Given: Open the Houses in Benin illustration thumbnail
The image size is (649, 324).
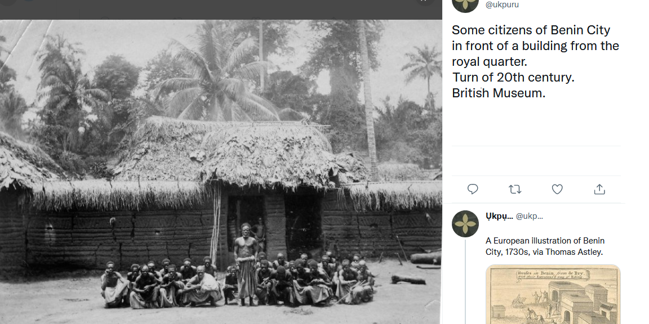Looking at the screenshot, I should [553, 294].
